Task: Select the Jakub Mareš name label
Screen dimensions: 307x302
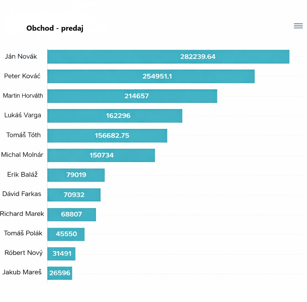Action: [22, 272]
